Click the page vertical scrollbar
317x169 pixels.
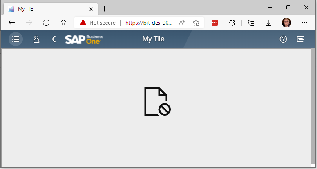(313, 107)
